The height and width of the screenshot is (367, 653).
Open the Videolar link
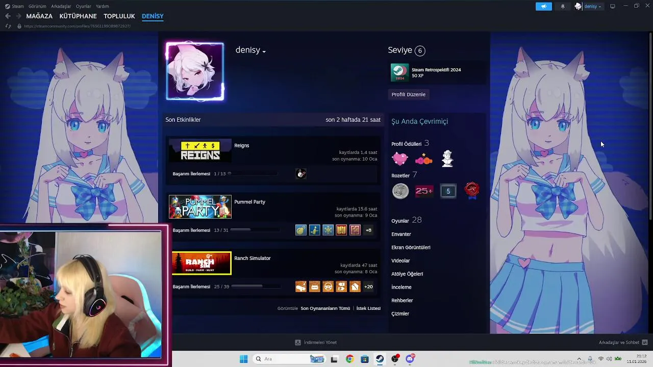(400, 261)
